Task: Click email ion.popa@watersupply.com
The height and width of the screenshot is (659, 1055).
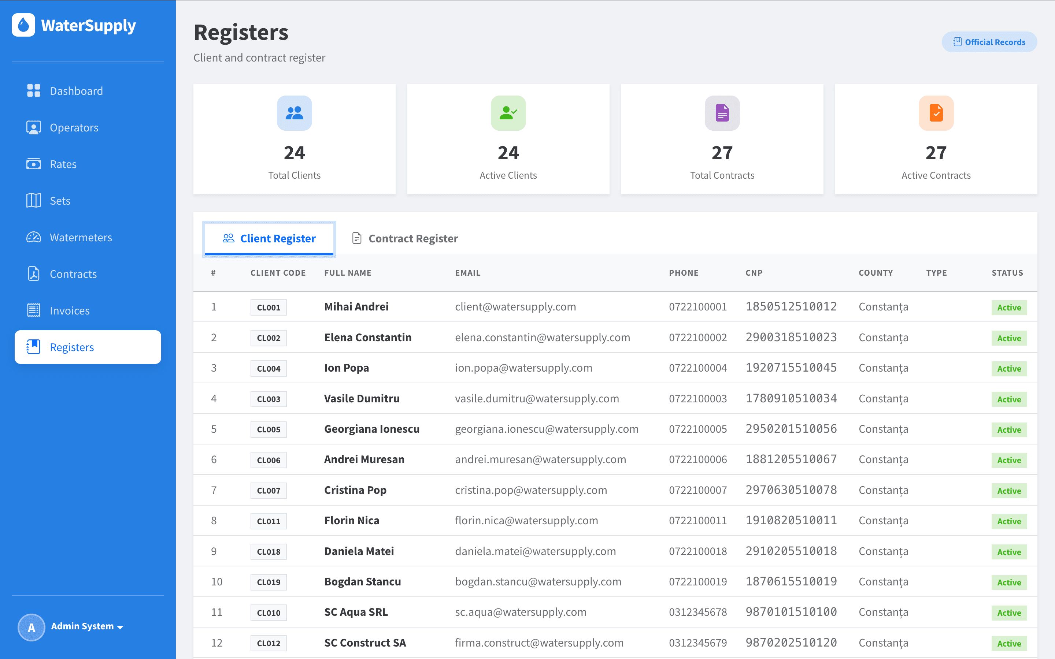Action: point(523,368)
